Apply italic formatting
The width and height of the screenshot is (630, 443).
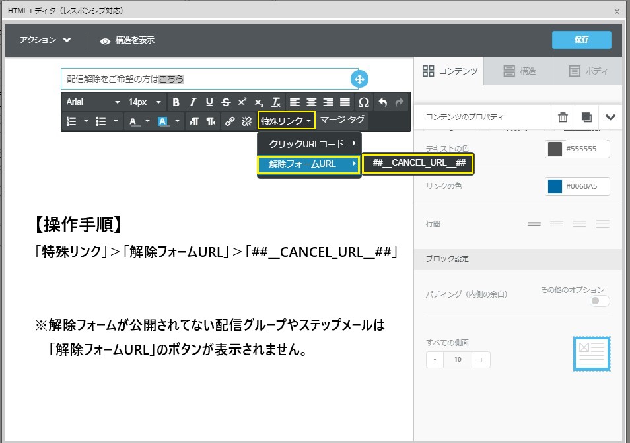click(x=192, y=102)
